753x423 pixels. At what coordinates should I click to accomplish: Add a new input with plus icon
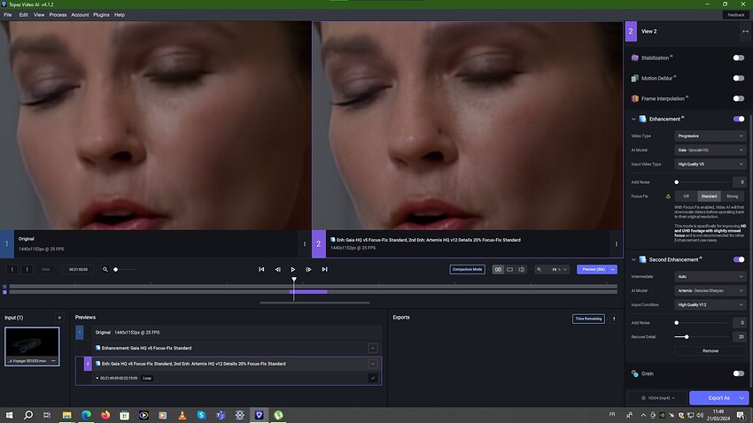click(x=59, y=317)
